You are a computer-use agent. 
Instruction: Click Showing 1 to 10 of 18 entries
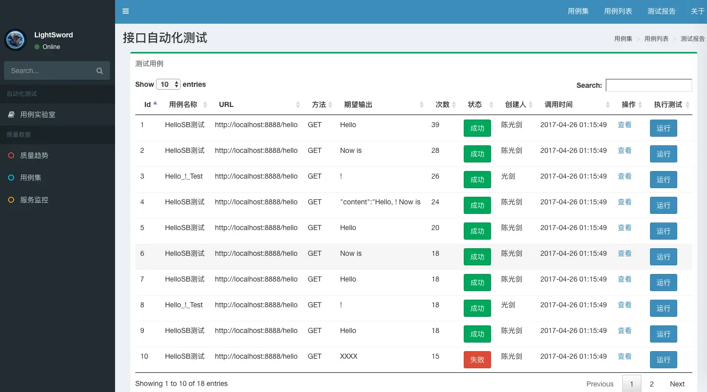coord(182,383)
